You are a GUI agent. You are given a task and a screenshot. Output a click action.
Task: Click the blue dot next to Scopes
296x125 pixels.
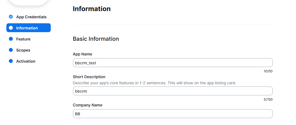[x=11, y=50]
